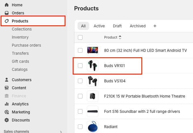Screen dimensions: 193x133
Task: Sort by the Product column arrow
Action: (120, 37)
